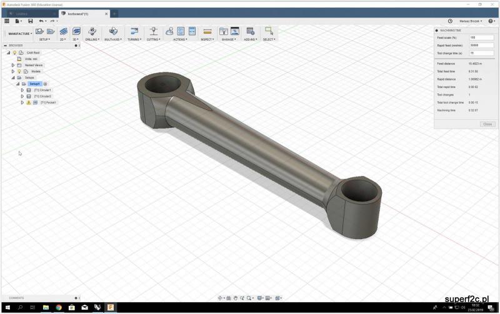500x314 pixels.
Task: Click the Pan hand tool in navigation bar
Action: coord(236,298)
